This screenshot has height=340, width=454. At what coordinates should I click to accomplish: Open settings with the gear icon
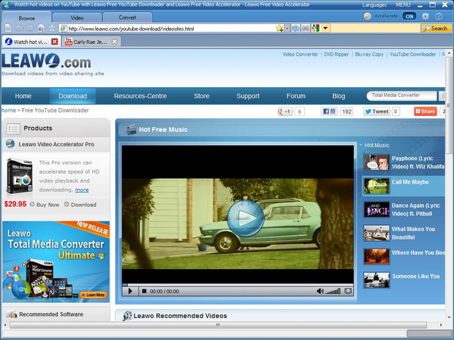(x=425, y=16)
